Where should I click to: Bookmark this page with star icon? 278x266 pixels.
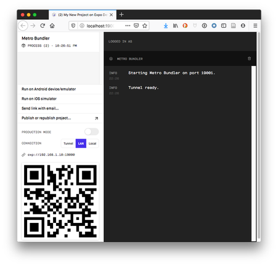[x=145, y=26]
